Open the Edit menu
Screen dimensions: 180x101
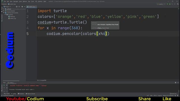(x=8, y=1)
